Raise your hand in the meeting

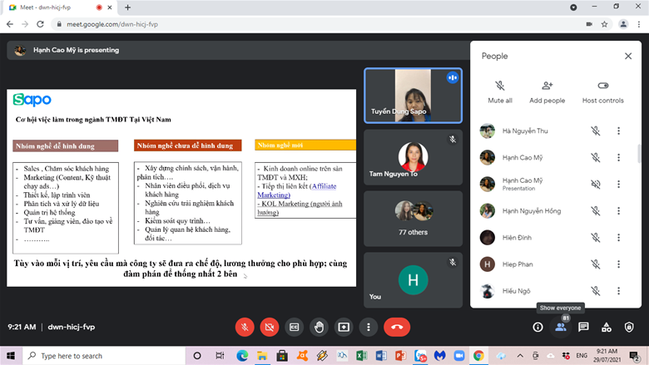click(x=319, y=327)
